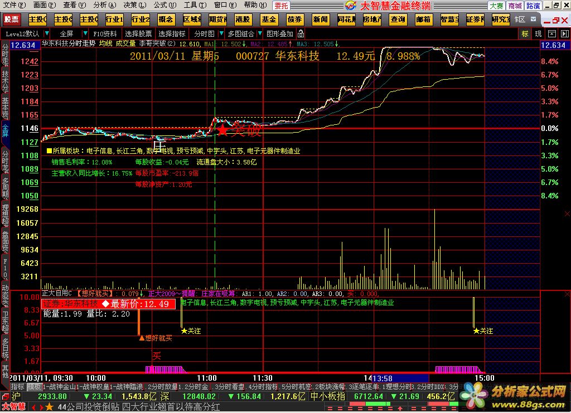Click the red 股票 toolbar button
The height and width of the screenshot is (413, 571).
[x=12, y=20]
